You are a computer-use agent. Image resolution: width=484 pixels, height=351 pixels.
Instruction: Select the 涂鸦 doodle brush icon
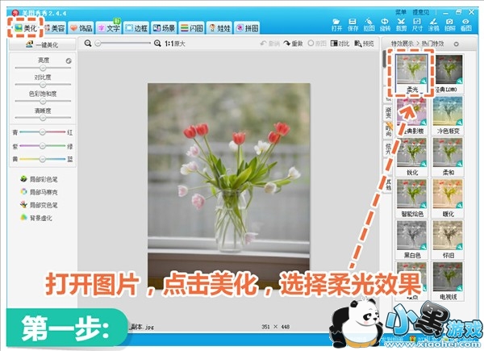(x=433, y=25)
